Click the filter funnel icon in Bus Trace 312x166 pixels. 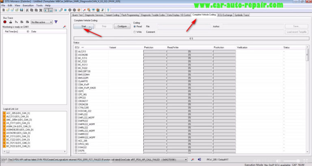coord(56,22)
